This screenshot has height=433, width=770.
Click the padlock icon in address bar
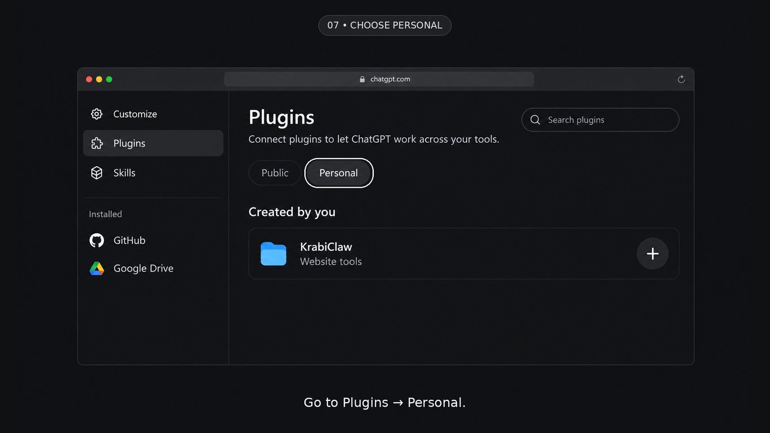click(x=362, y=79)
